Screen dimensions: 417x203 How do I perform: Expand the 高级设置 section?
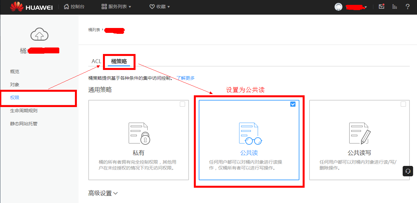[x=103, y=193]
